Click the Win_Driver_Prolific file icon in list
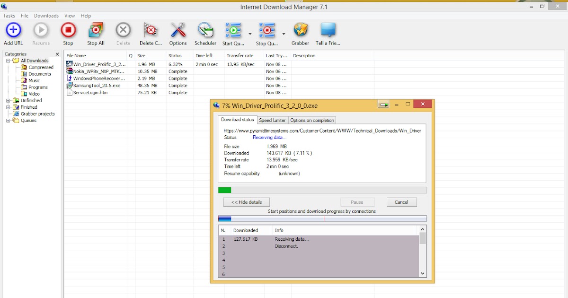The image size is (568, 298). pyautogui.click(x=69, y=64)
